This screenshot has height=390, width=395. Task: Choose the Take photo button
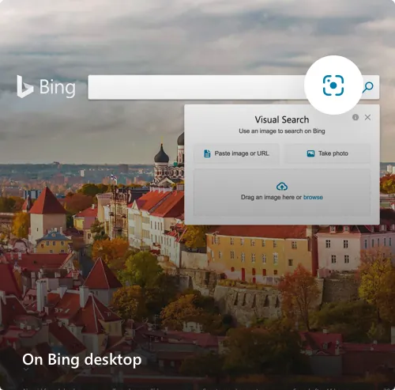(327, 153)
